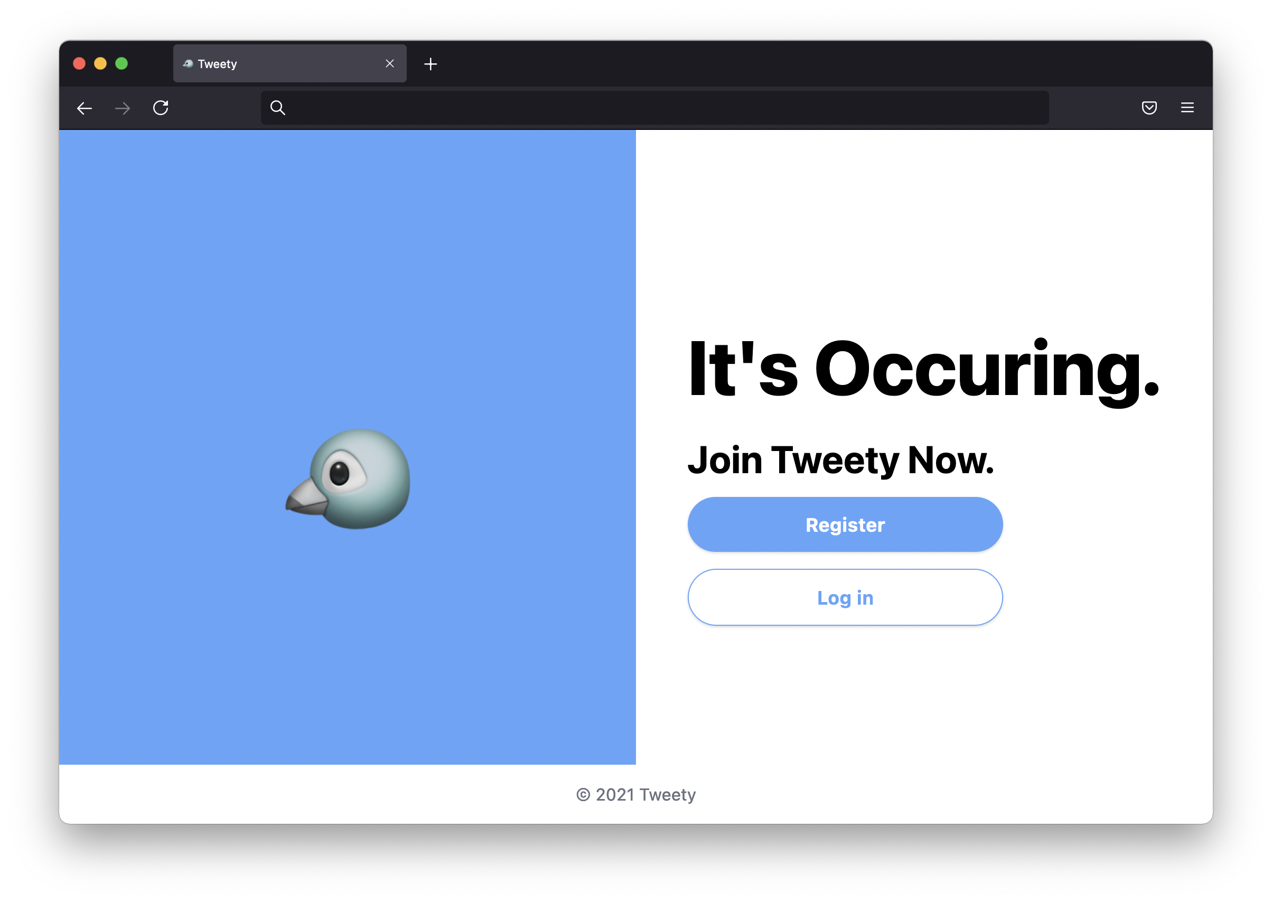The width and height of the screenshot is (1272, 902).
Task: Click the forward navigation arrow
Action: tap(122, 107)
